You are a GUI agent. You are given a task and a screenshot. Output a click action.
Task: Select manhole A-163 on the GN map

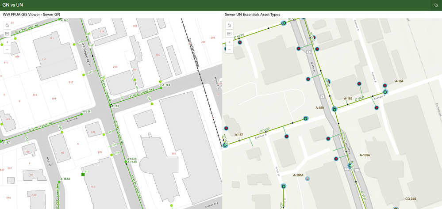111,105
